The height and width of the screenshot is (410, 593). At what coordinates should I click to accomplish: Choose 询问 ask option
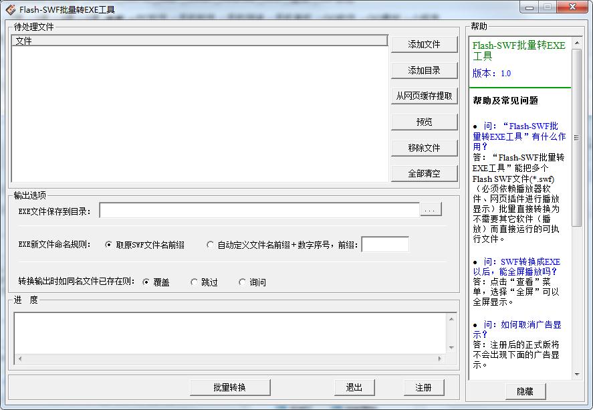pos(243,282)
